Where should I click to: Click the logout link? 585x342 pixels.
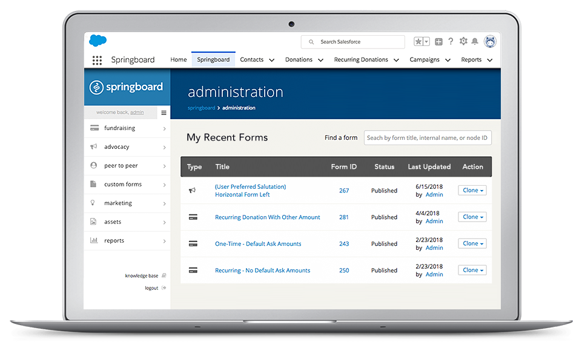pos(151,288)
